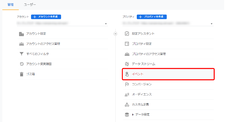The height and width of the screenshot is (122, 225).
Task: Open アカウントのアクセス管理
Action: [x=43, y=44]
